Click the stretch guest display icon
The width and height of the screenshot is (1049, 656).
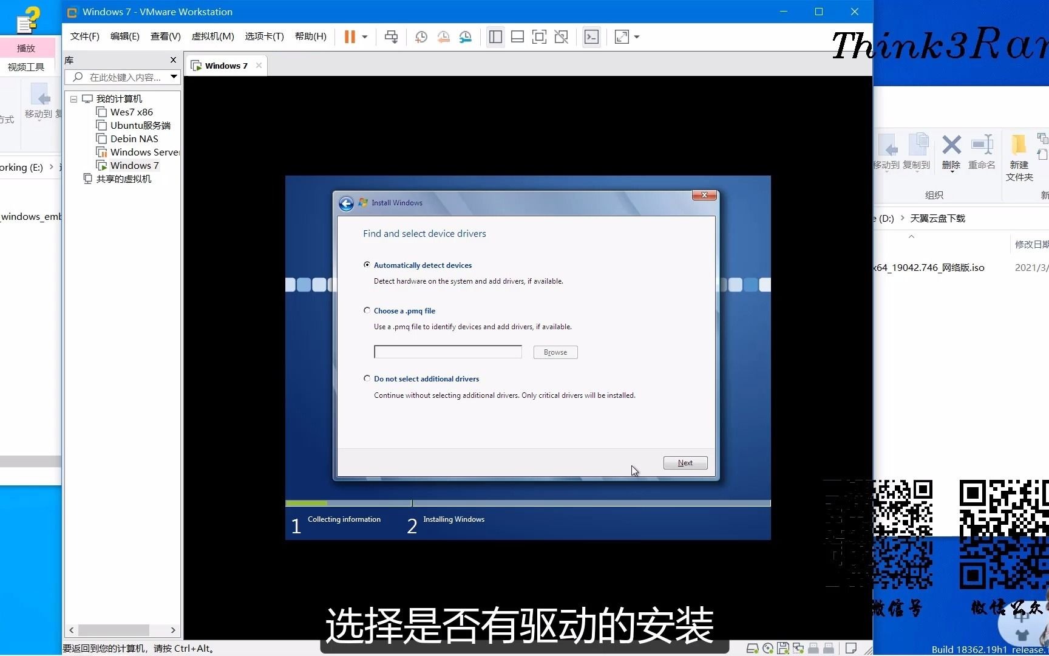tap(622, 36)
